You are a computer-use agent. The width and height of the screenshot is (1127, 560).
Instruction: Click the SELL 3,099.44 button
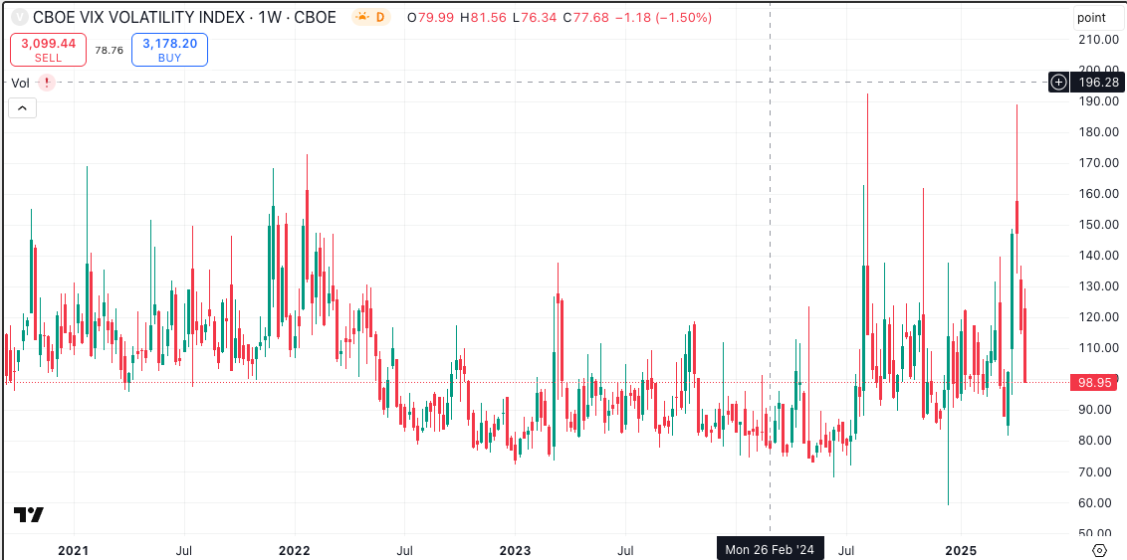(48, 51)
